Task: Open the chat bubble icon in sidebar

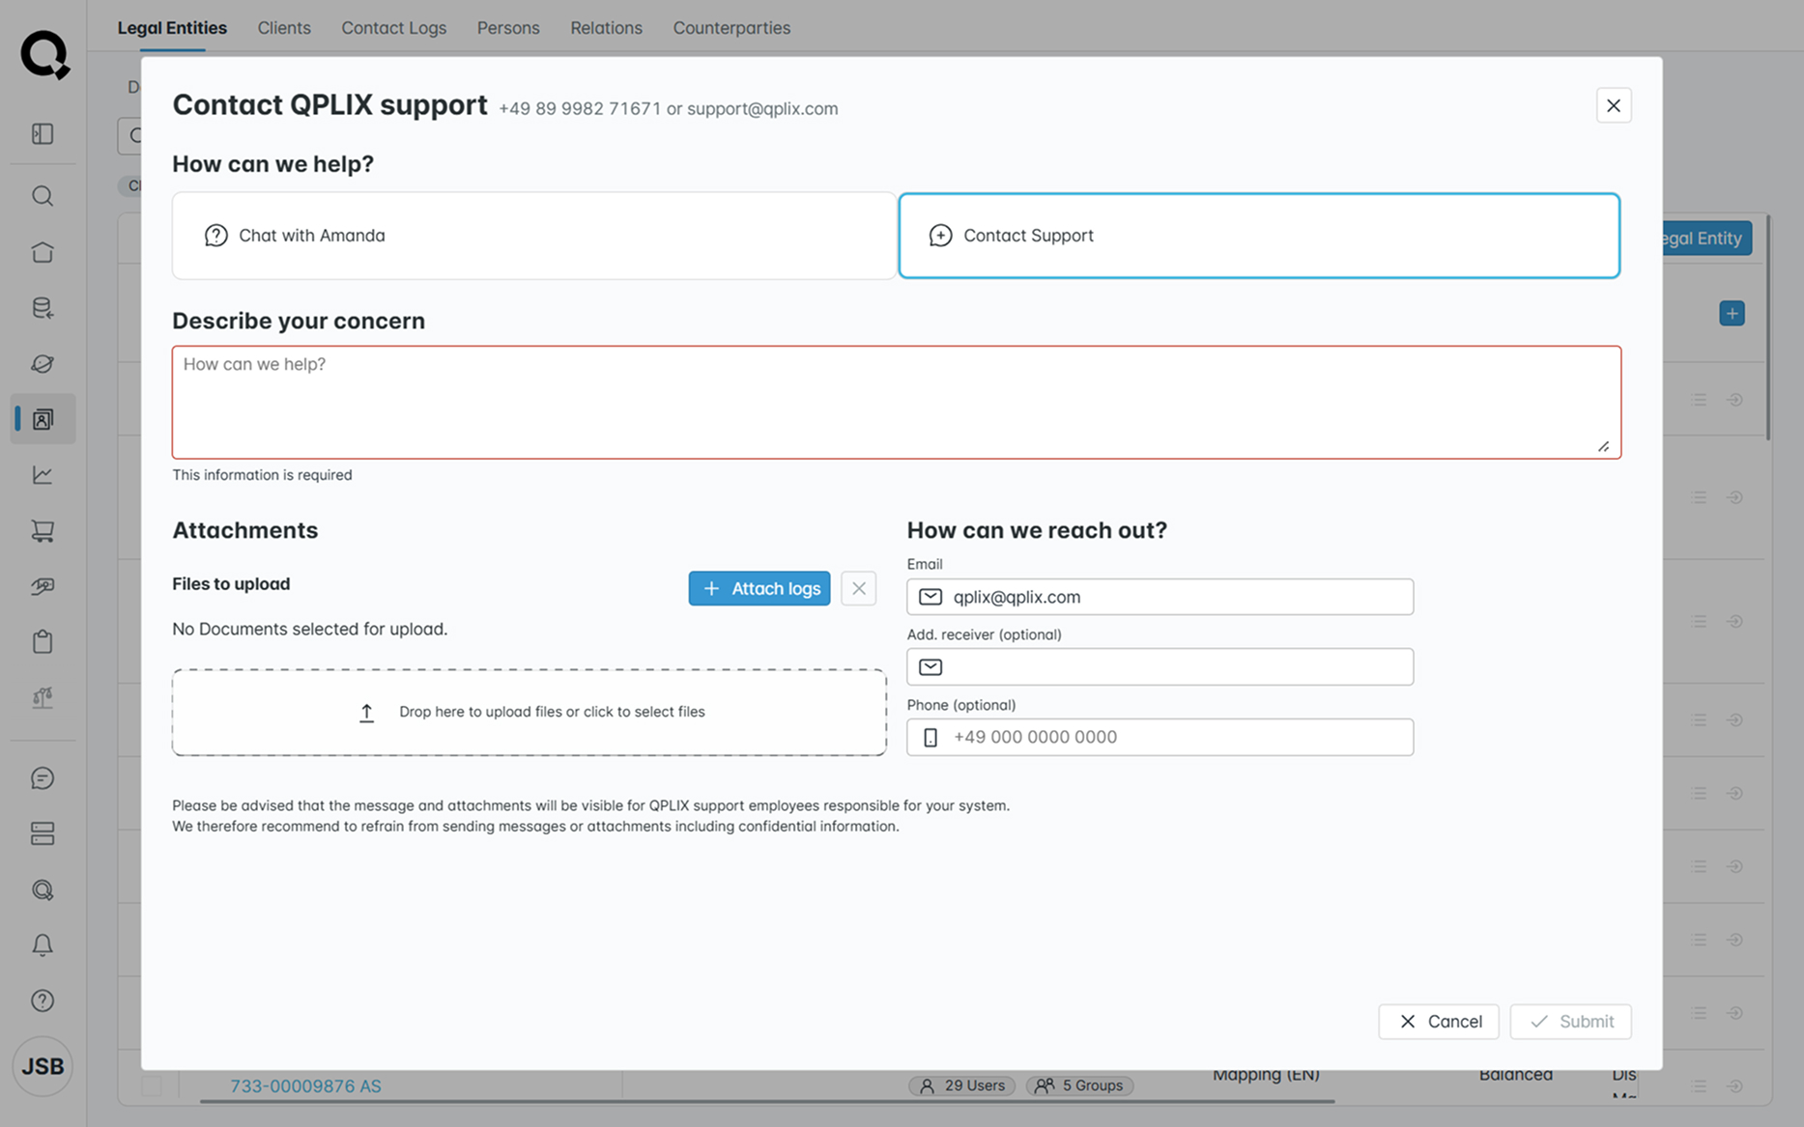Action: [x=43, y=778]
